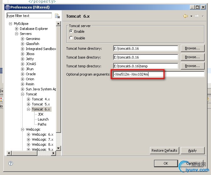The width and height of the screenshot is (211, 175).
Task: Select Launch under Tomcat 6.x
Action: 43,119
